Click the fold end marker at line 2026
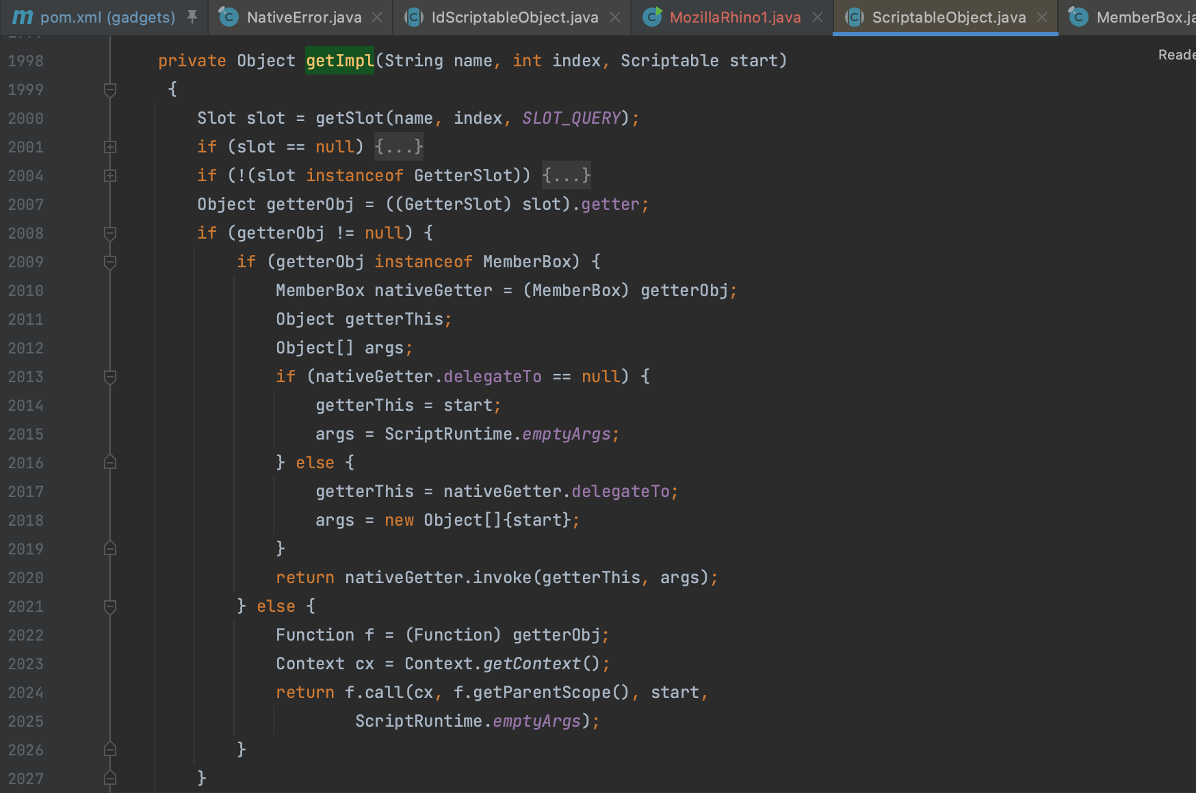 pos(110,750)
